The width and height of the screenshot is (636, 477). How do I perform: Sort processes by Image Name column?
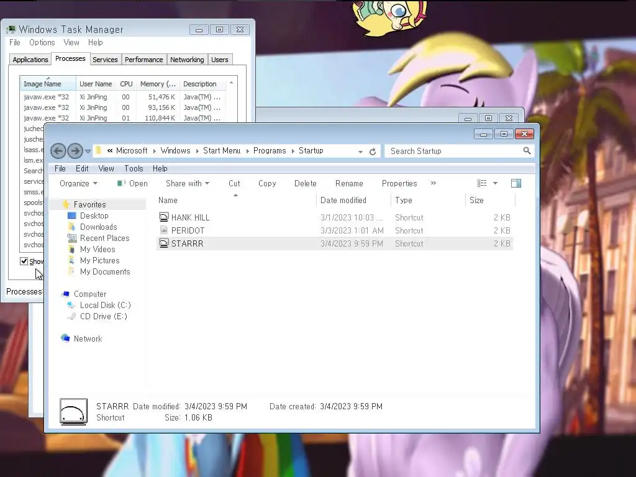(48, 84)
